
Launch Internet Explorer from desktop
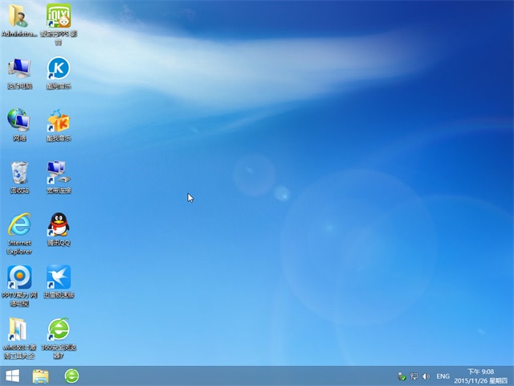19,225
